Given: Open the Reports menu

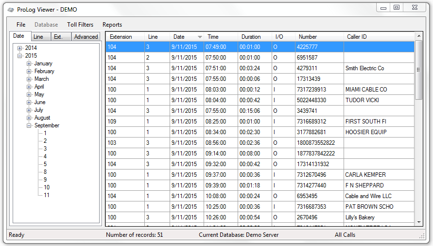Looking at the screenshot, I should pyautogui.click(x=112, y=25).
